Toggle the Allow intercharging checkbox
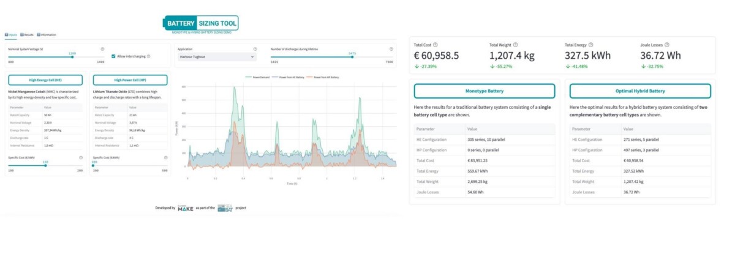This screenshot has height=262, width=735. [113, 56]
